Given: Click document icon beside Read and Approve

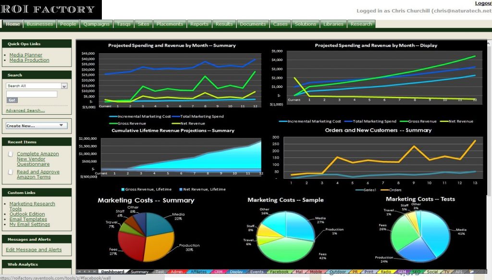Looking at the screenshot, I should click(x=12, y=172).
